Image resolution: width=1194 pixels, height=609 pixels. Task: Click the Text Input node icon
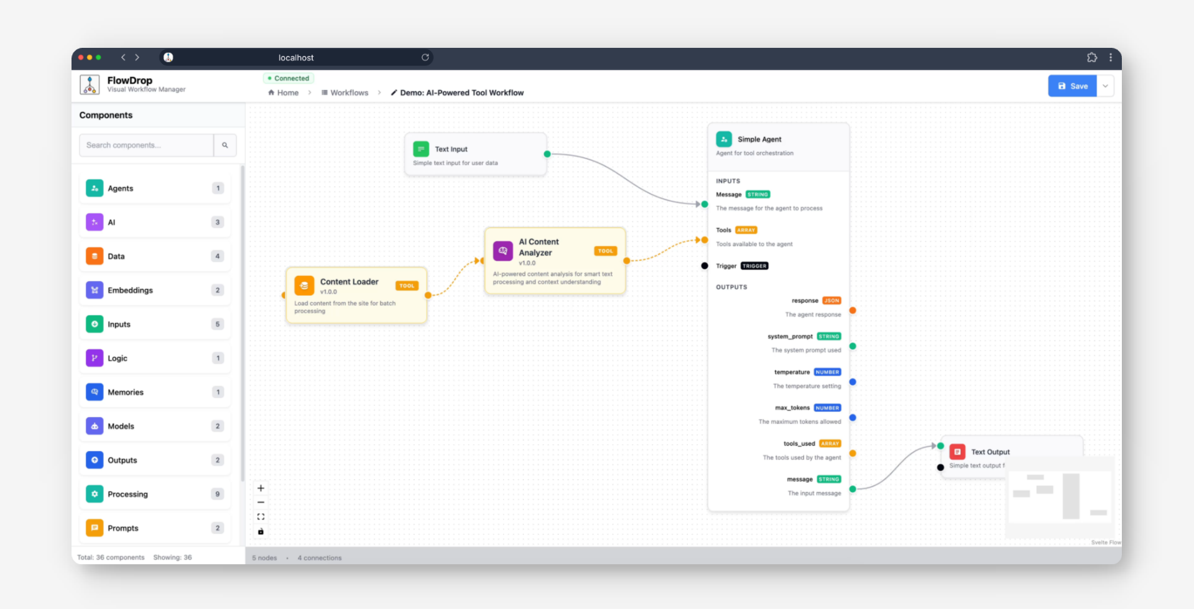[x=421, y=149]
